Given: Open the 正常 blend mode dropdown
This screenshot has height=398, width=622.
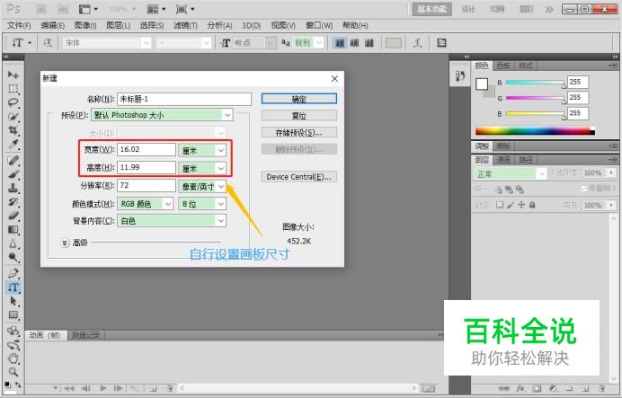Looking at the screenshot, I should (x=511, y=173).
